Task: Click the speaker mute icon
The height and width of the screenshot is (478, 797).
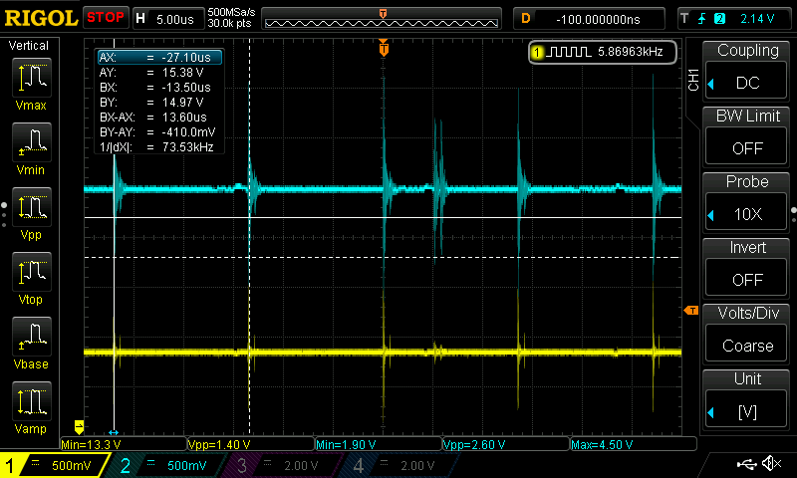Action: (770, 464)
